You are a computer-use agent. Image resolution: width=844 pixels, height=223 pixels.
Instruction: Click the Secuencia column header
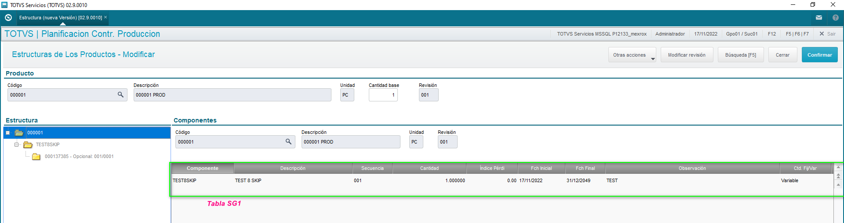[x=372, y=168]
